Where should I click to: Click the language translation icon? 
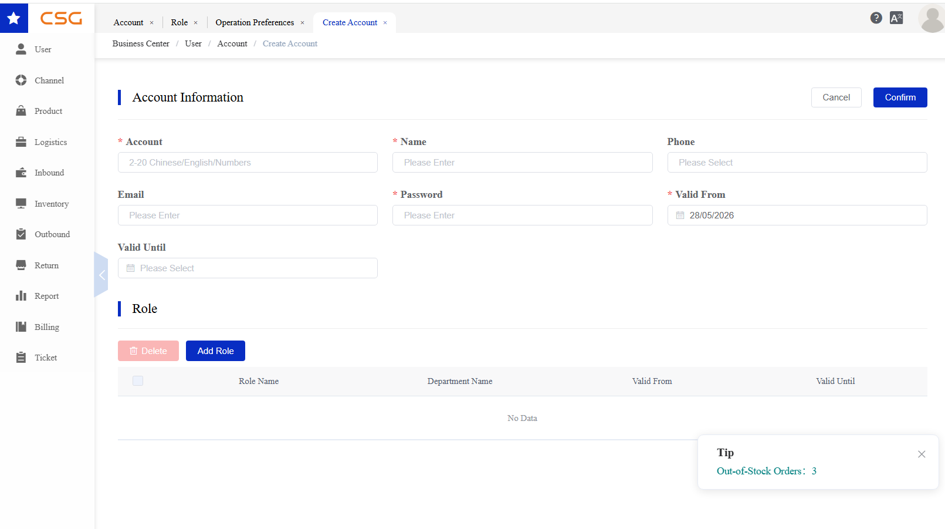click(x=896, y=18)
